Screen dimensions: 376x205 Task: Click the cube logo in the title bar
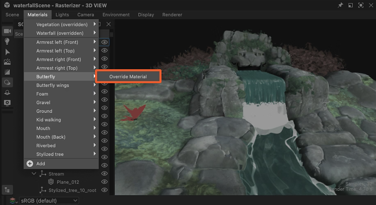click(7, 5)
